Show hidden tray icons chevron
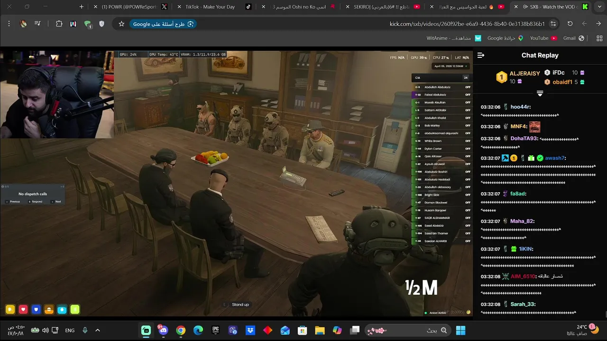The height and width of the screenshot is (341, 607). pyautogui.click(x=98, y=330)
